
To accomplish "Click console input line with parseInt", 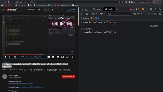I will (x=100, y=32).
